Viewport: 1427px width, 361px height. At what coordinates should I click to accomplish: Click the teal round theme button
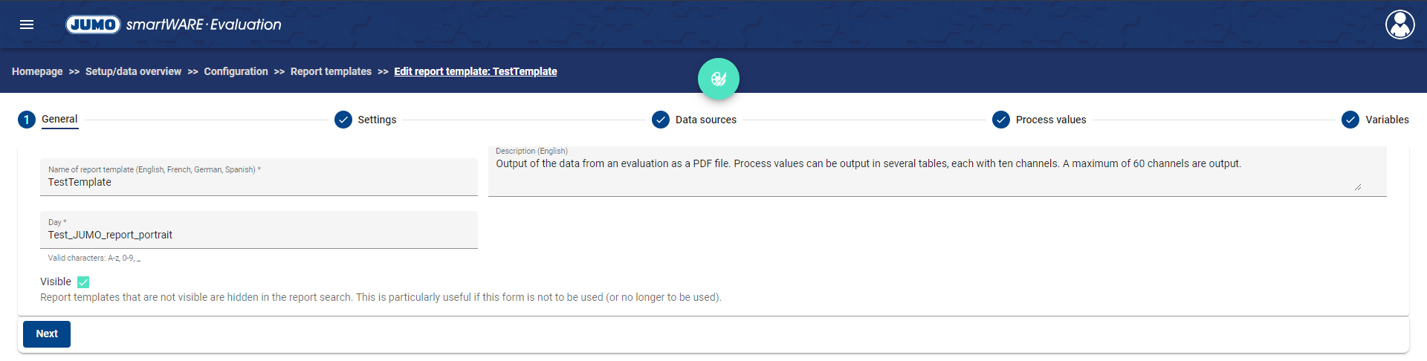click(x=718, y=79)
